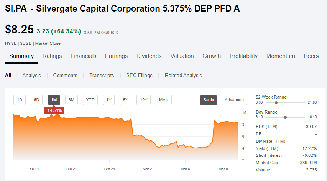Viewport: 327px width, 181px height.
Task: Click the Volume value 2,735
Action: coord(311,170)
